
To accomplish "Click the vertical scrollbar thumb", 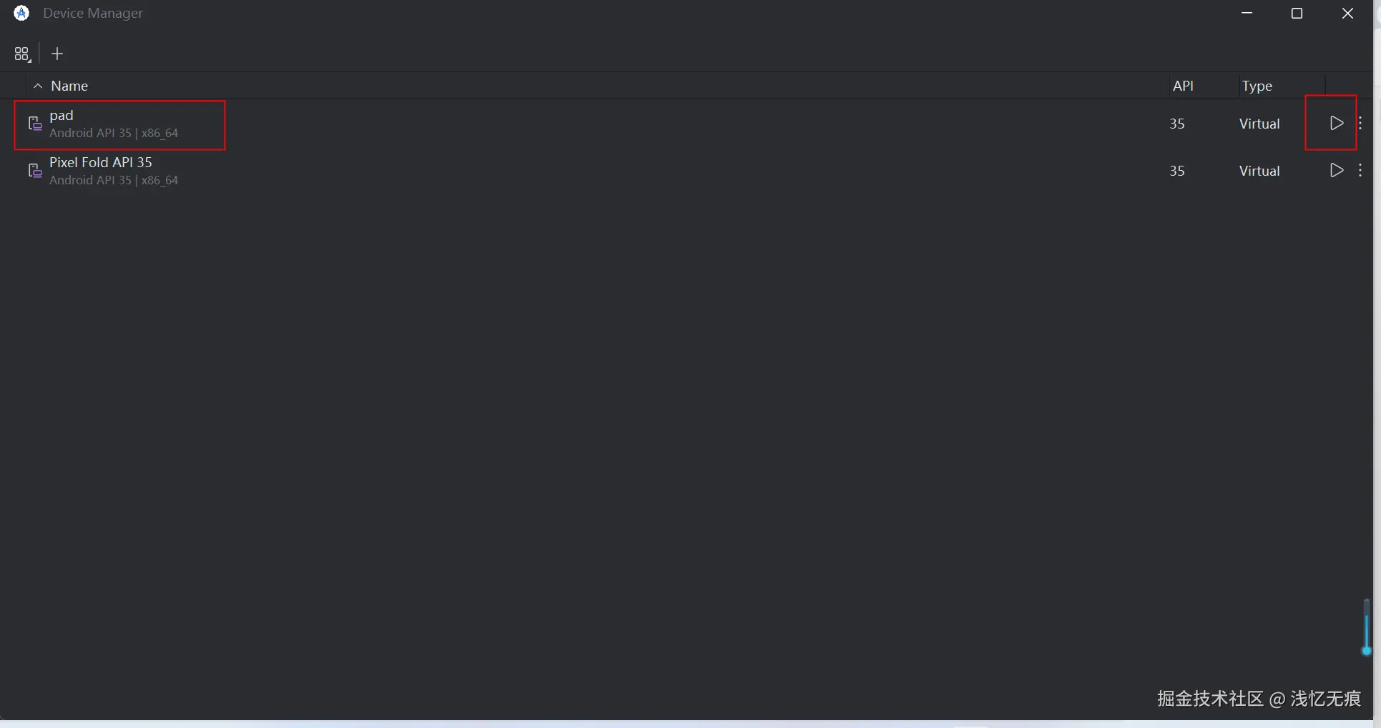I will pos(1366,627).
